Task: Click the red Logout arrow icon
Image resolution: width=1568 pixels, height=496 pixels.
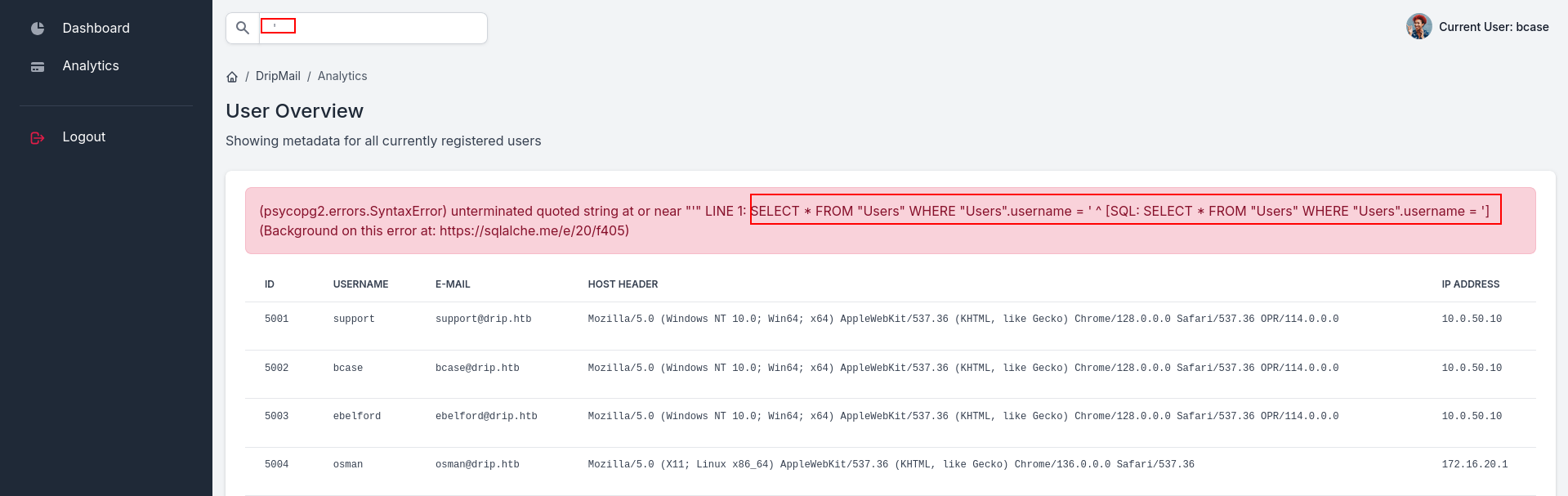Action: 38,138
